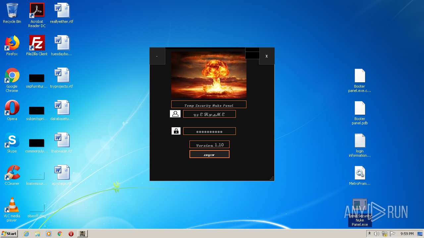Open the network tray icon
The height and width of the screenshot is (238, 424).
point(385,234)
